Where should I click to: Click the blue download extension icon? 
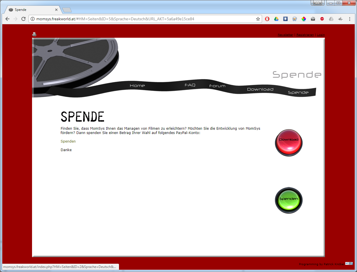tap(285, 19)
